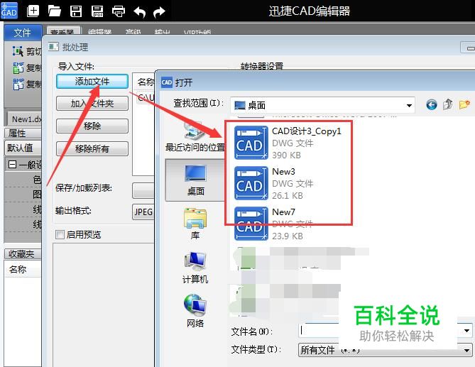
Task: Create new folder icon in open dialog
Action: [x=464, y=104]
